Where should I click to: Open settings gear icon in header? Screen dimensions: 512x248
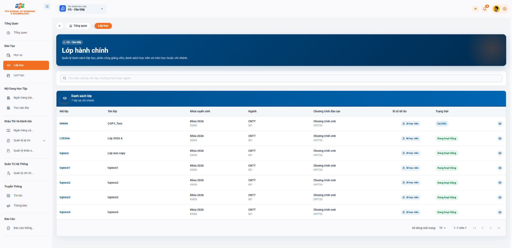[x=504, y=9]
